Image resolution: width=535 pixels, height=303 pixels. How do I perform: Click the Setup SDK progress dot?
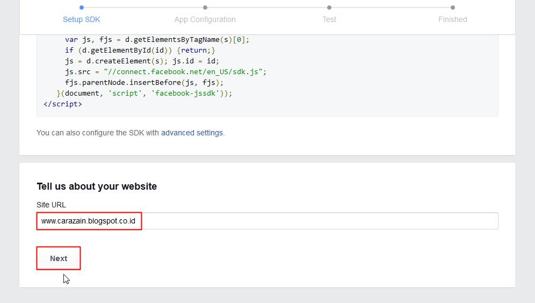click(x=82, y=8)
